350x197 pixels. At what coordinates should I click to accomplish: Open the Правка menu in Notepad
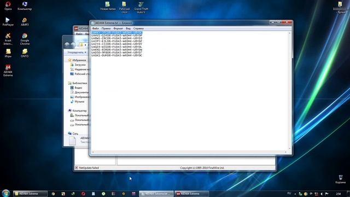click(x=106, y=28)
